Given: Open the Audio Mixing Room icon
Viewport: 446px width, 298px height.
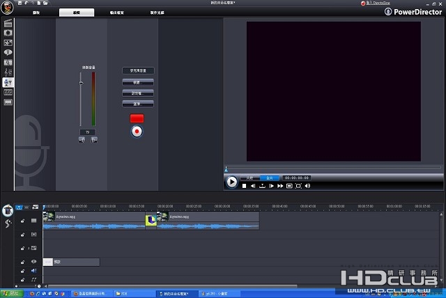Looking at the screenshot, I should (x=8, y=72).
